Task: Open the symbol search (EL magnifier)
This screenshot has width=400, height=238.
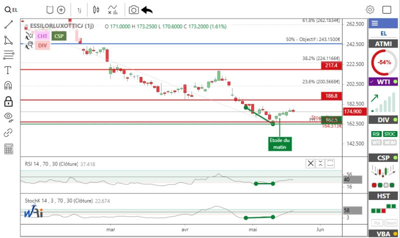Action: [x=11, y=10]
